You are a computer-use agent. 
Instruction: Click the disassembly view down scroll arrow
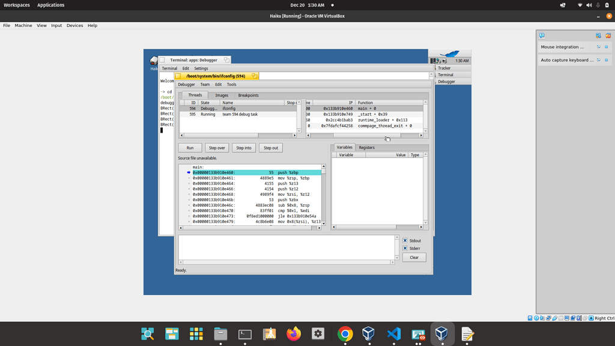tap(324, 223)
